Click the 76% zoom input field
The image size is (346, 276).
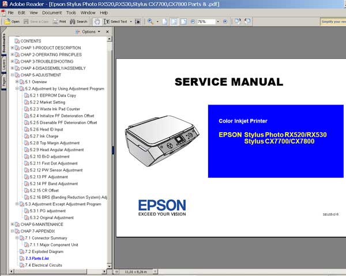pyautogui.click(x=206, y=22)
